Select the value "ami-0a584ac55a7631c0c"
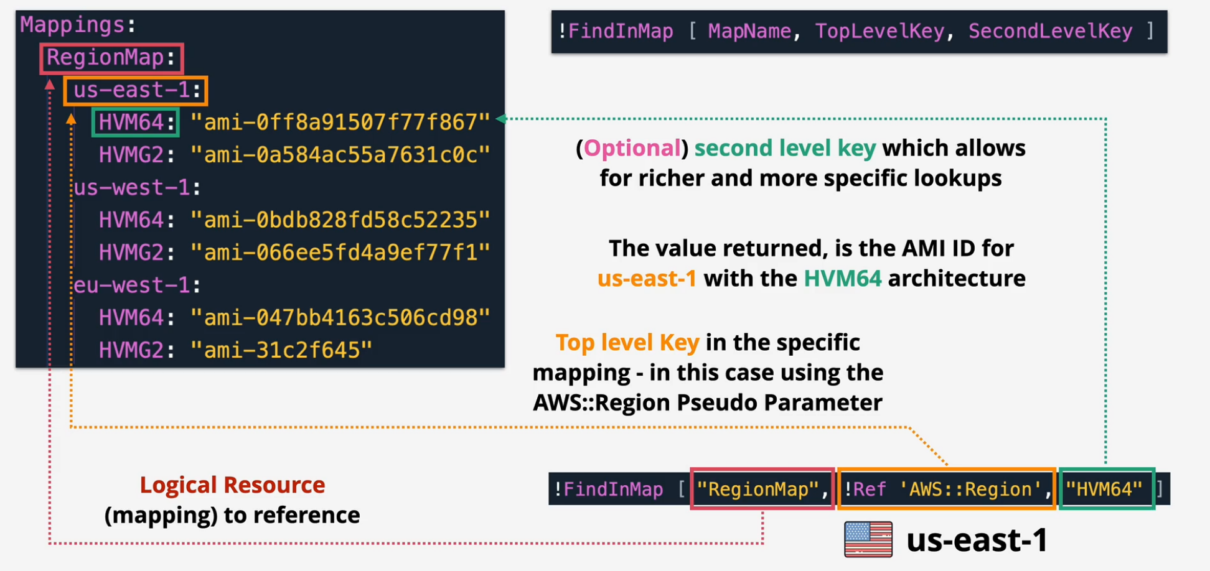 (x=340, y=154)
